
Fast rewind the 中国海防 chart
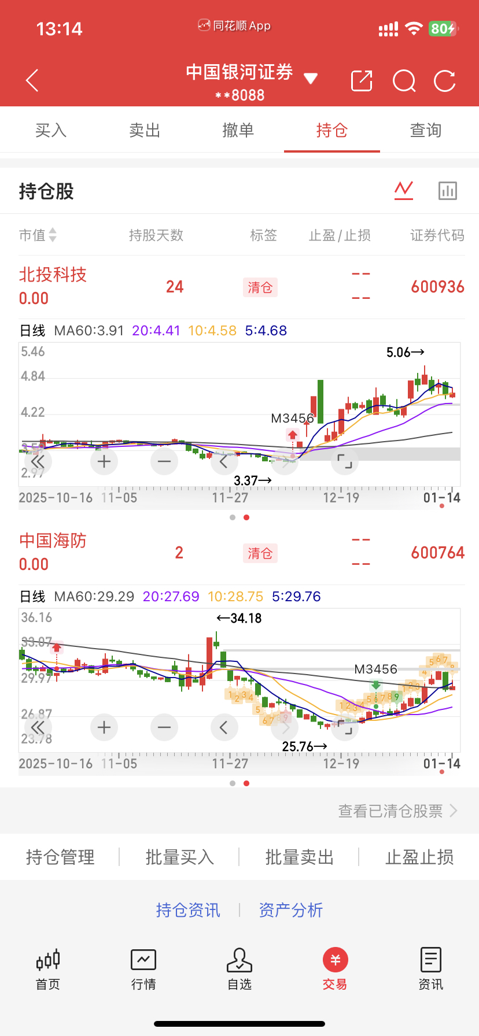tap(38, 727)
